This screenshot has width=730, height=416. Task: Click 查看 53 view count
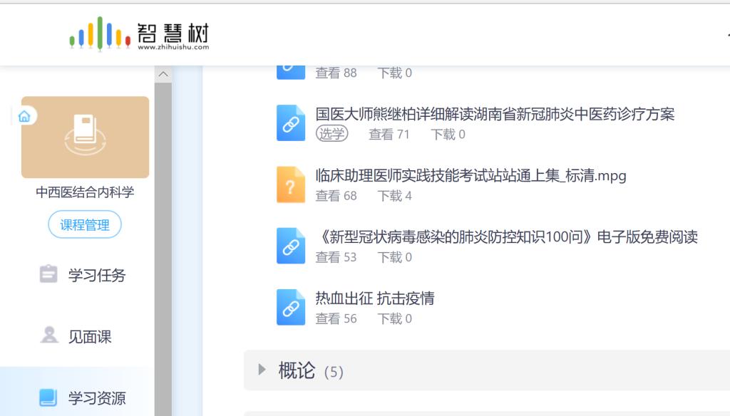(x=336, y=257)
